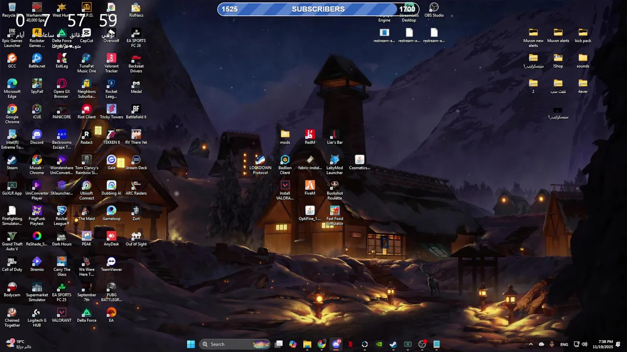Select the LOCKDOWN Protocol icon
627x352 pixels.
(x=260, y=165)
